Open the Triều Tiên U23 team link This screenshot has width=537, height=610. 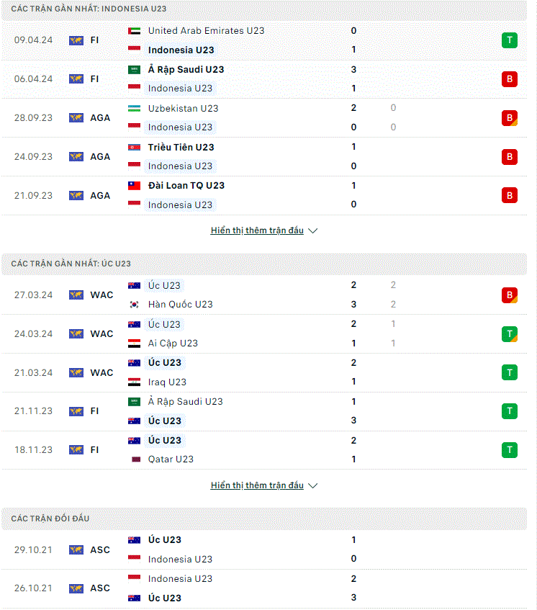click(181, 148)
